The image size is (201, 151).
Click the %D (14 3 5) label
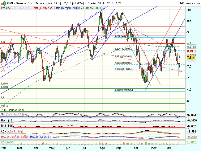click(x=15, y=114)
